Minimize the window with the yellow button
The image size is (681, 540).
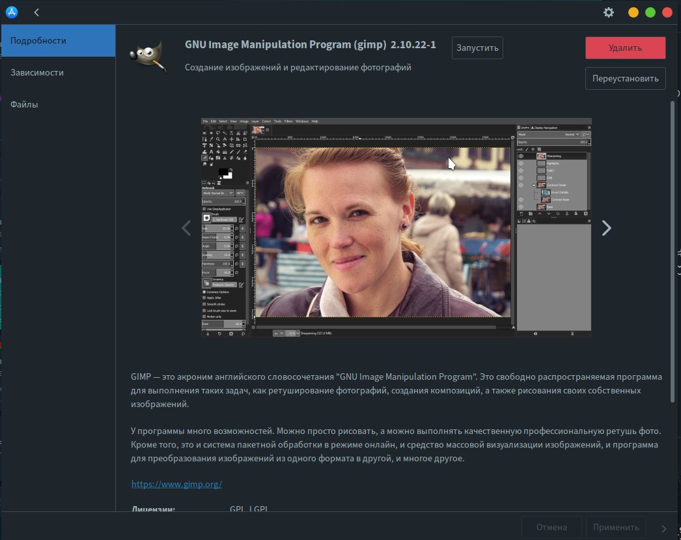633,12
